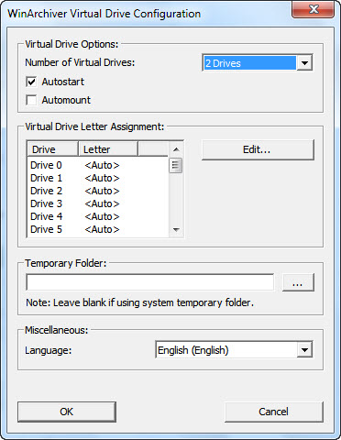Enable the Autostart checkbox

click(31, 82)
